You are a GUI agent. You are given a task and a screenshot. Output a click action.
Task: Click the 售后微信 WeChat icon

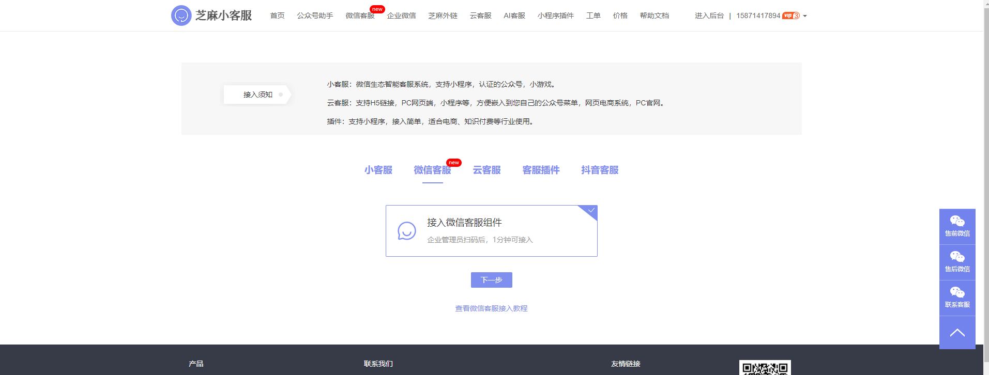click(x=957, y=257)
